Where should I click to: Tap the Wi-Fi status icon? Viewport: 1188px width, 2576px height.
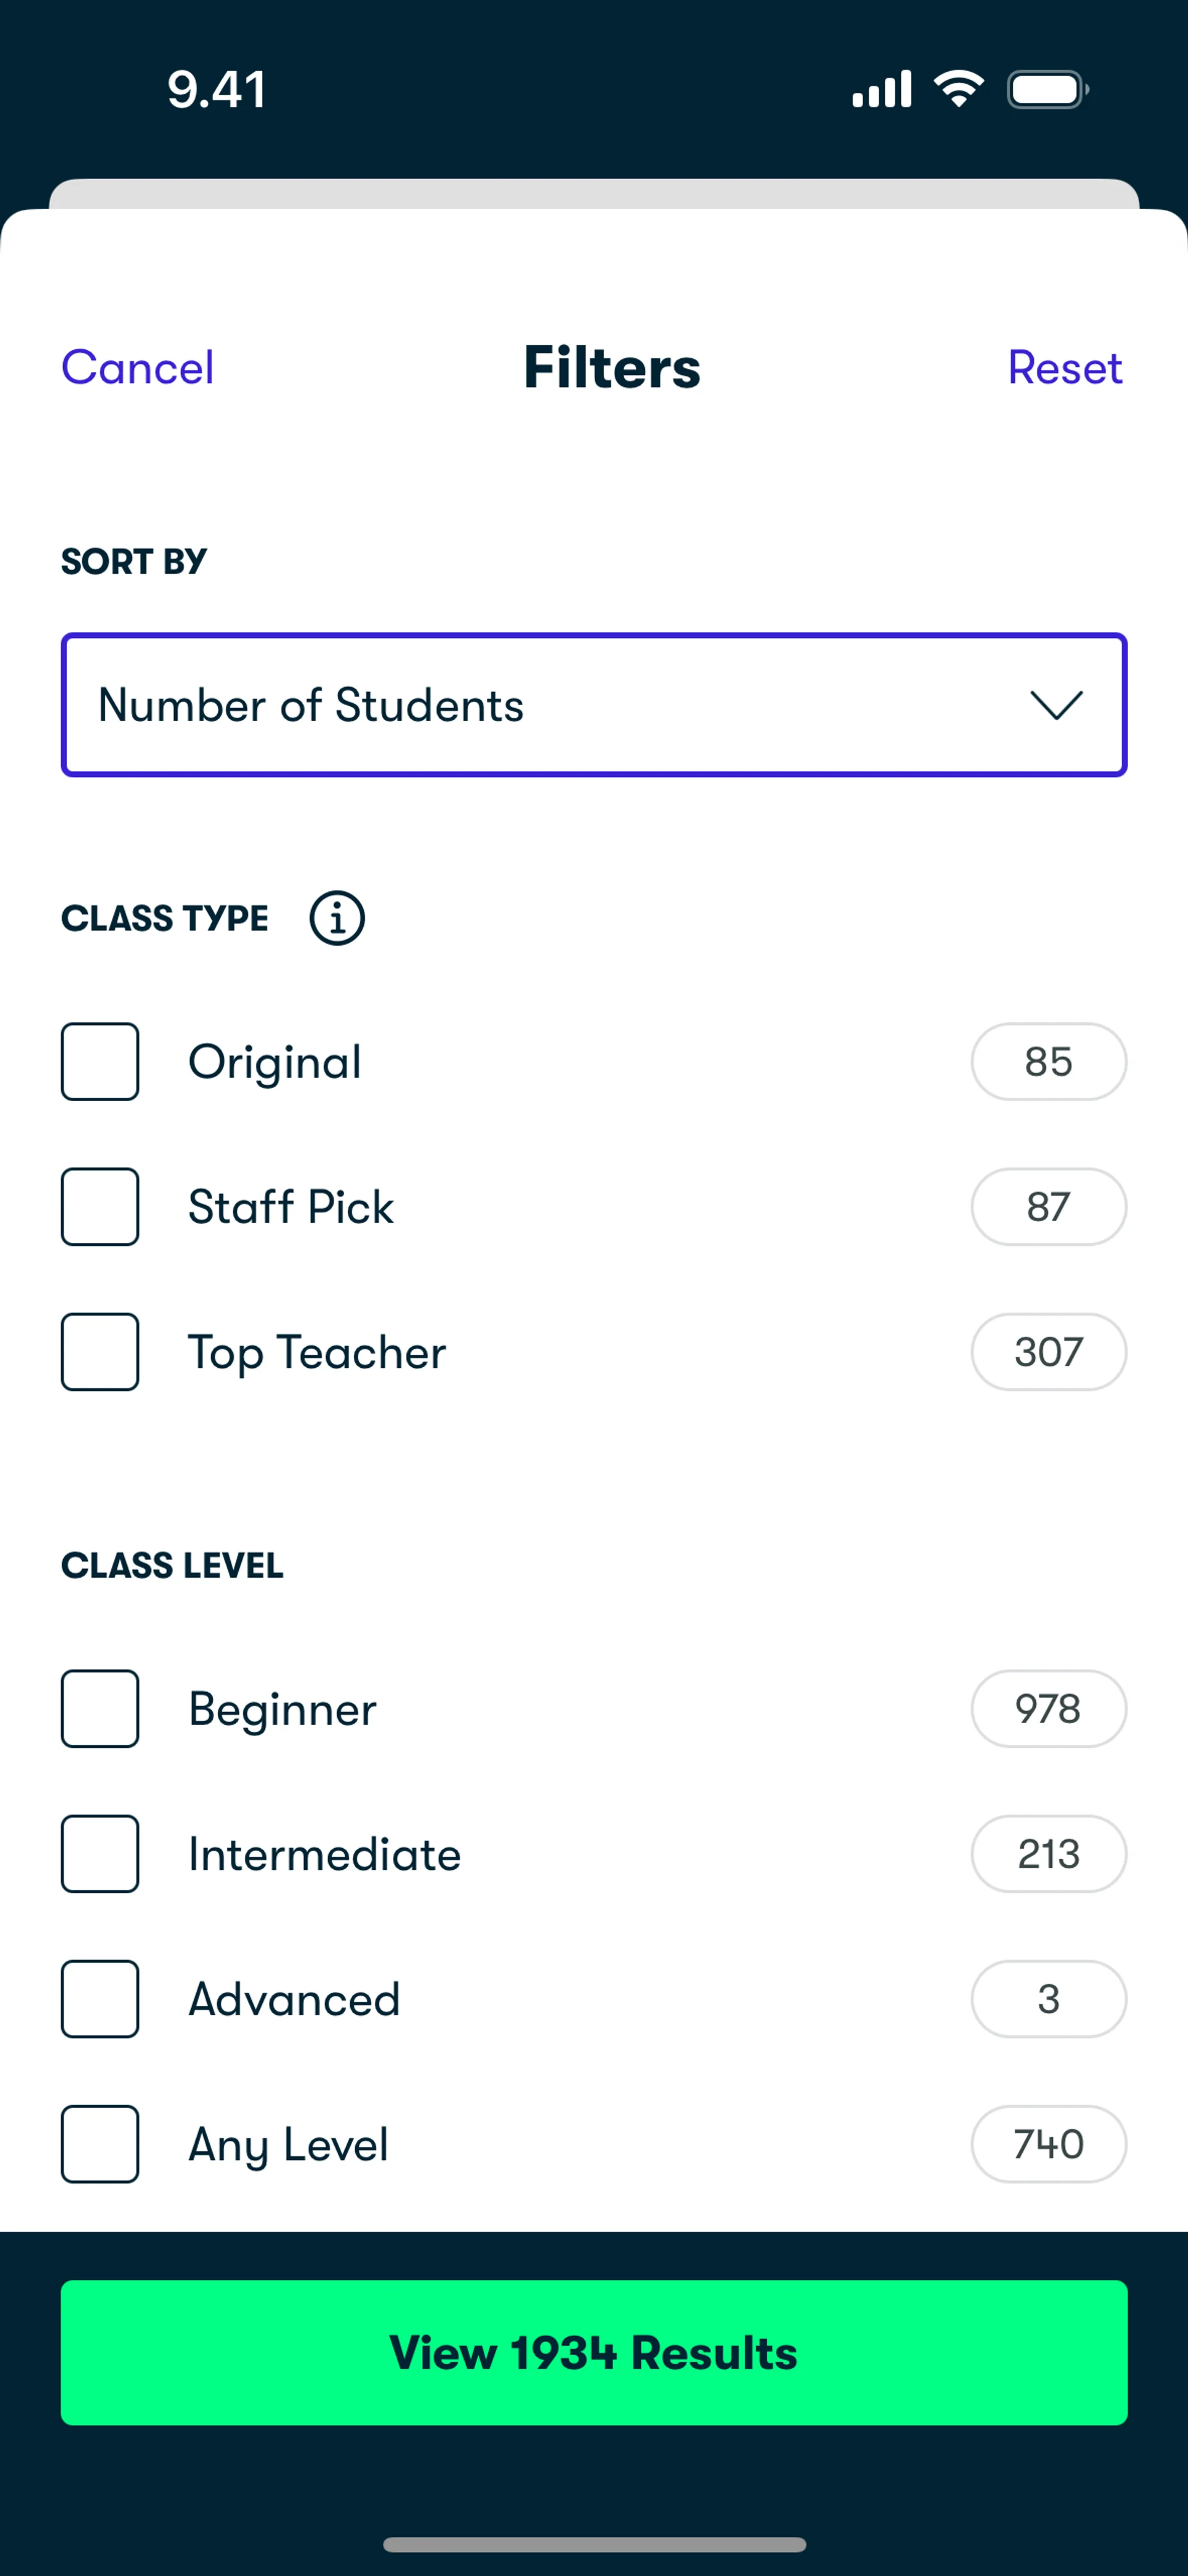pos(959,89)
